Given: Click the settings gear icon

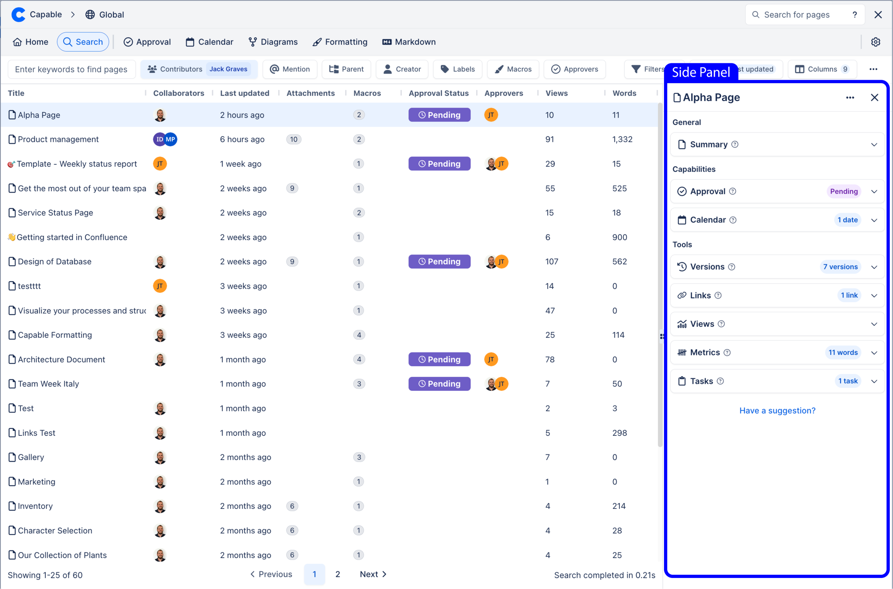Looking at the screenshot, I should [875, 42].
